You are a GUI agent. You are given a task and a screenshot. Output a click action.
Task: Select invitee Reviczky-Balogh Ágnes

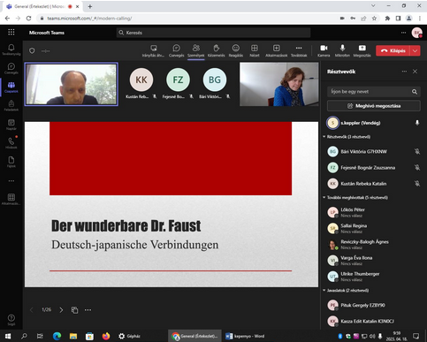click(x=374, y=244)
